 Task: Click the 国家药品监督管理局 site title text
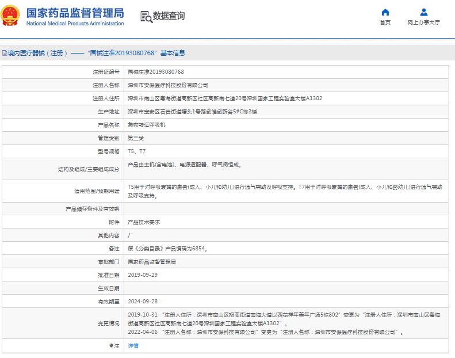75,13
